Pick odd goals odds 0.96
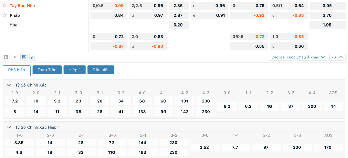Image resolution: width=348 pixels, height=158 pixels. (x=209, y=6)
